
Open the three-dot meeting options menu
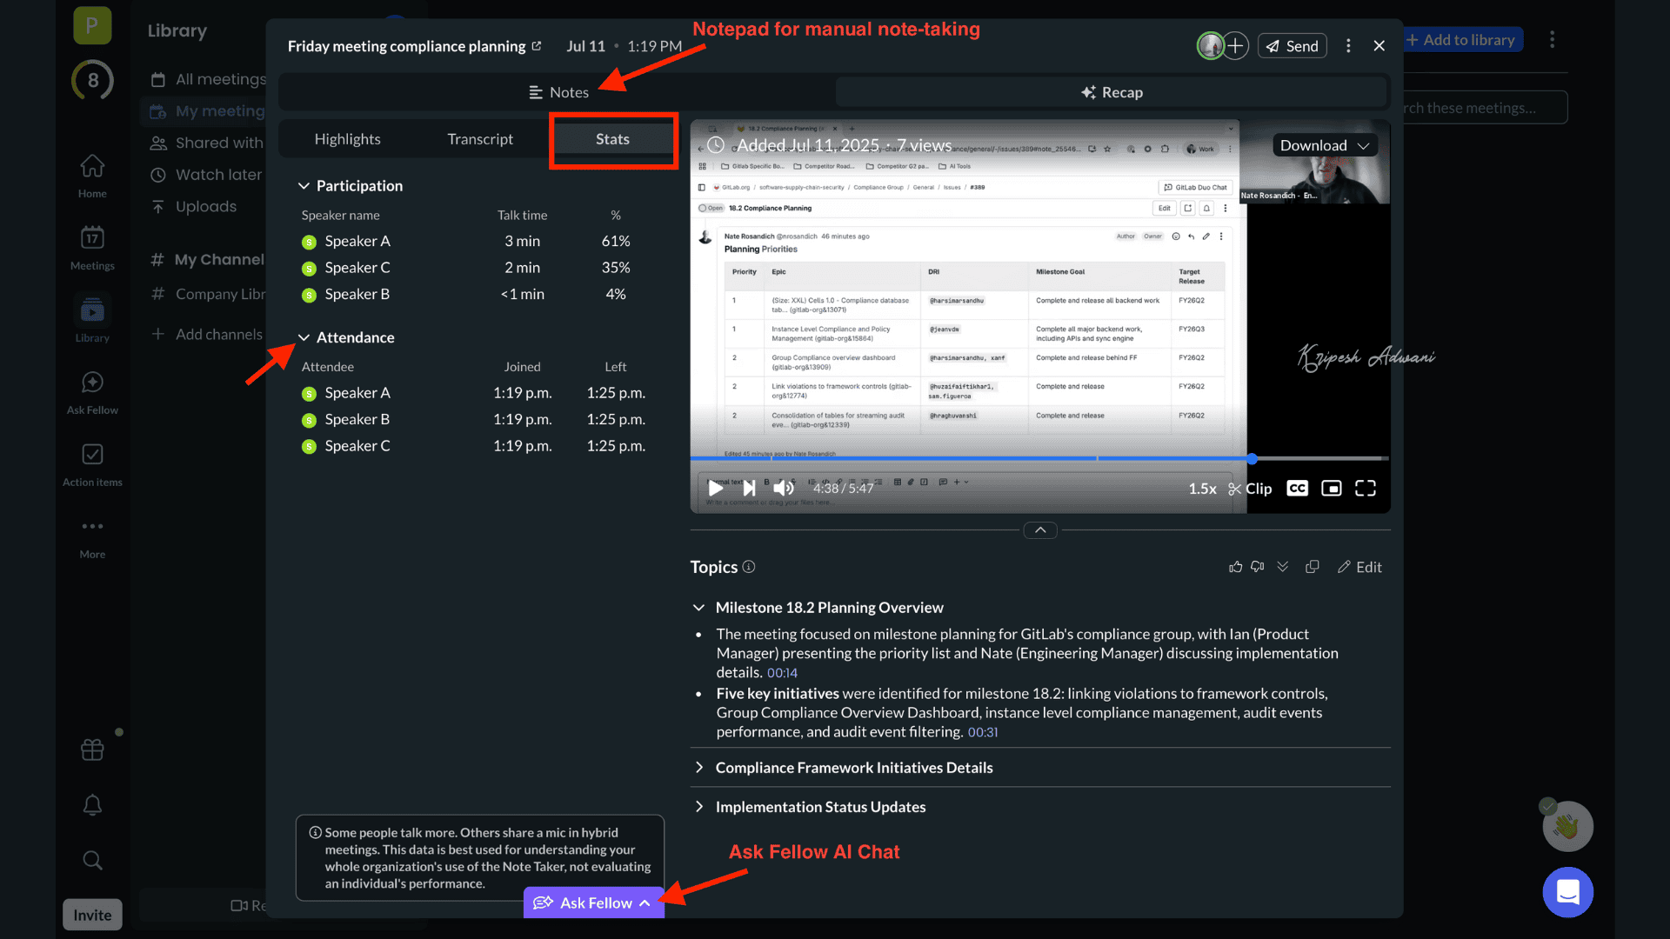coord(1348,46)
